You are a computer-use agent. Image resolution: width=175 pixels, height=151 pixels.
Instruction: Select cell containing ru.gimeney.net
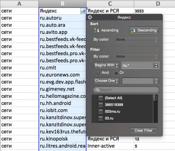63,89
